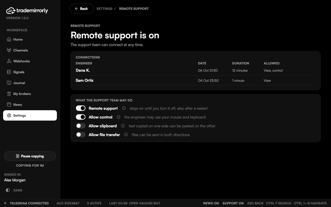The height and width of the screenshot is (207, 331).
Task: Click info icon next to Allow file transfer
Action: 126,135
